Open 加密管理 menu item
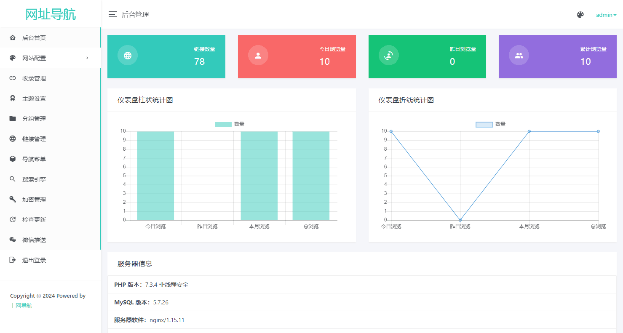The height and width of the screenshot is (333, 623). tap(50, 200)
